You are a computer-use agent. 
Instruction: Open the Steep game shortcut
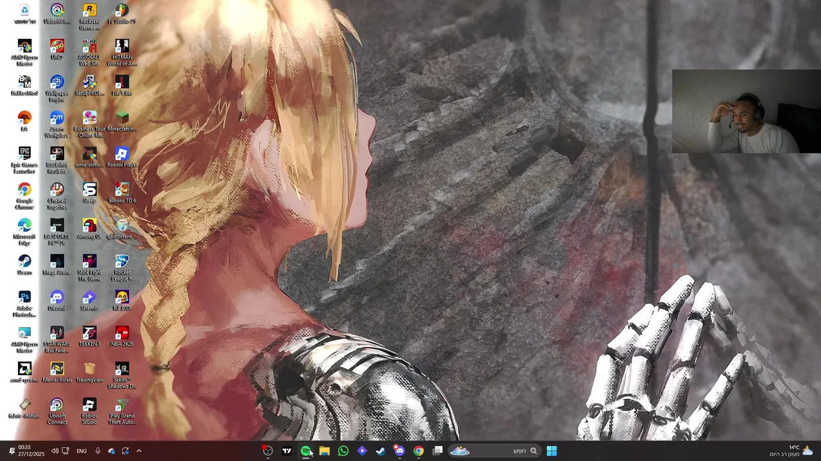[x=90, y=193]
